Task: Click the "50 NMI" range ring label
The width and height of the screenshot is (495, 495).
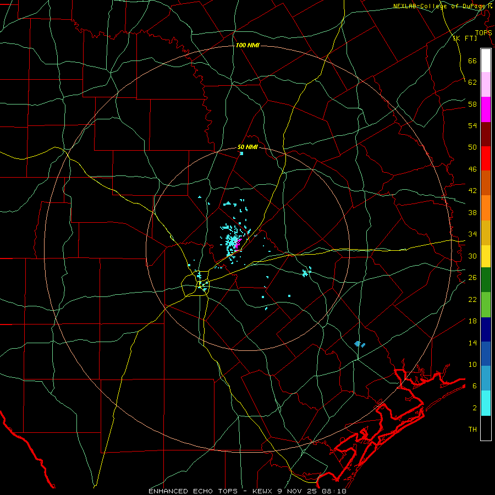Action: [248, 147]
